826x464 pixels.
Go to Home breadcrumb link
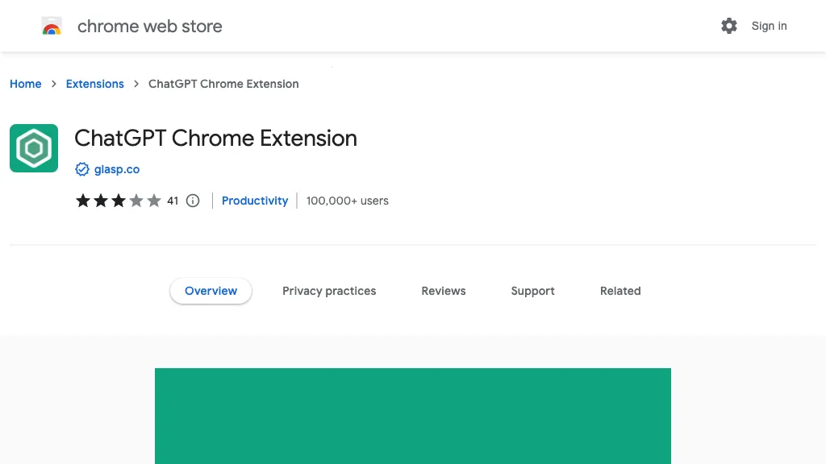coord(26,84)
